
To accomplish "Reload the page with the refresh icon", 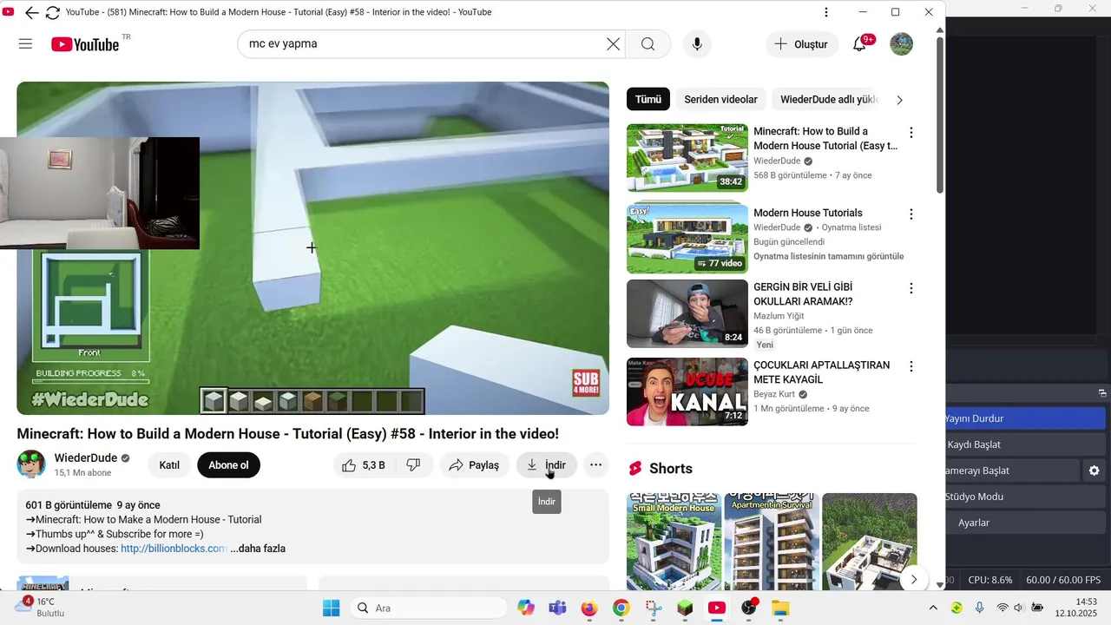I will [53, 12].
